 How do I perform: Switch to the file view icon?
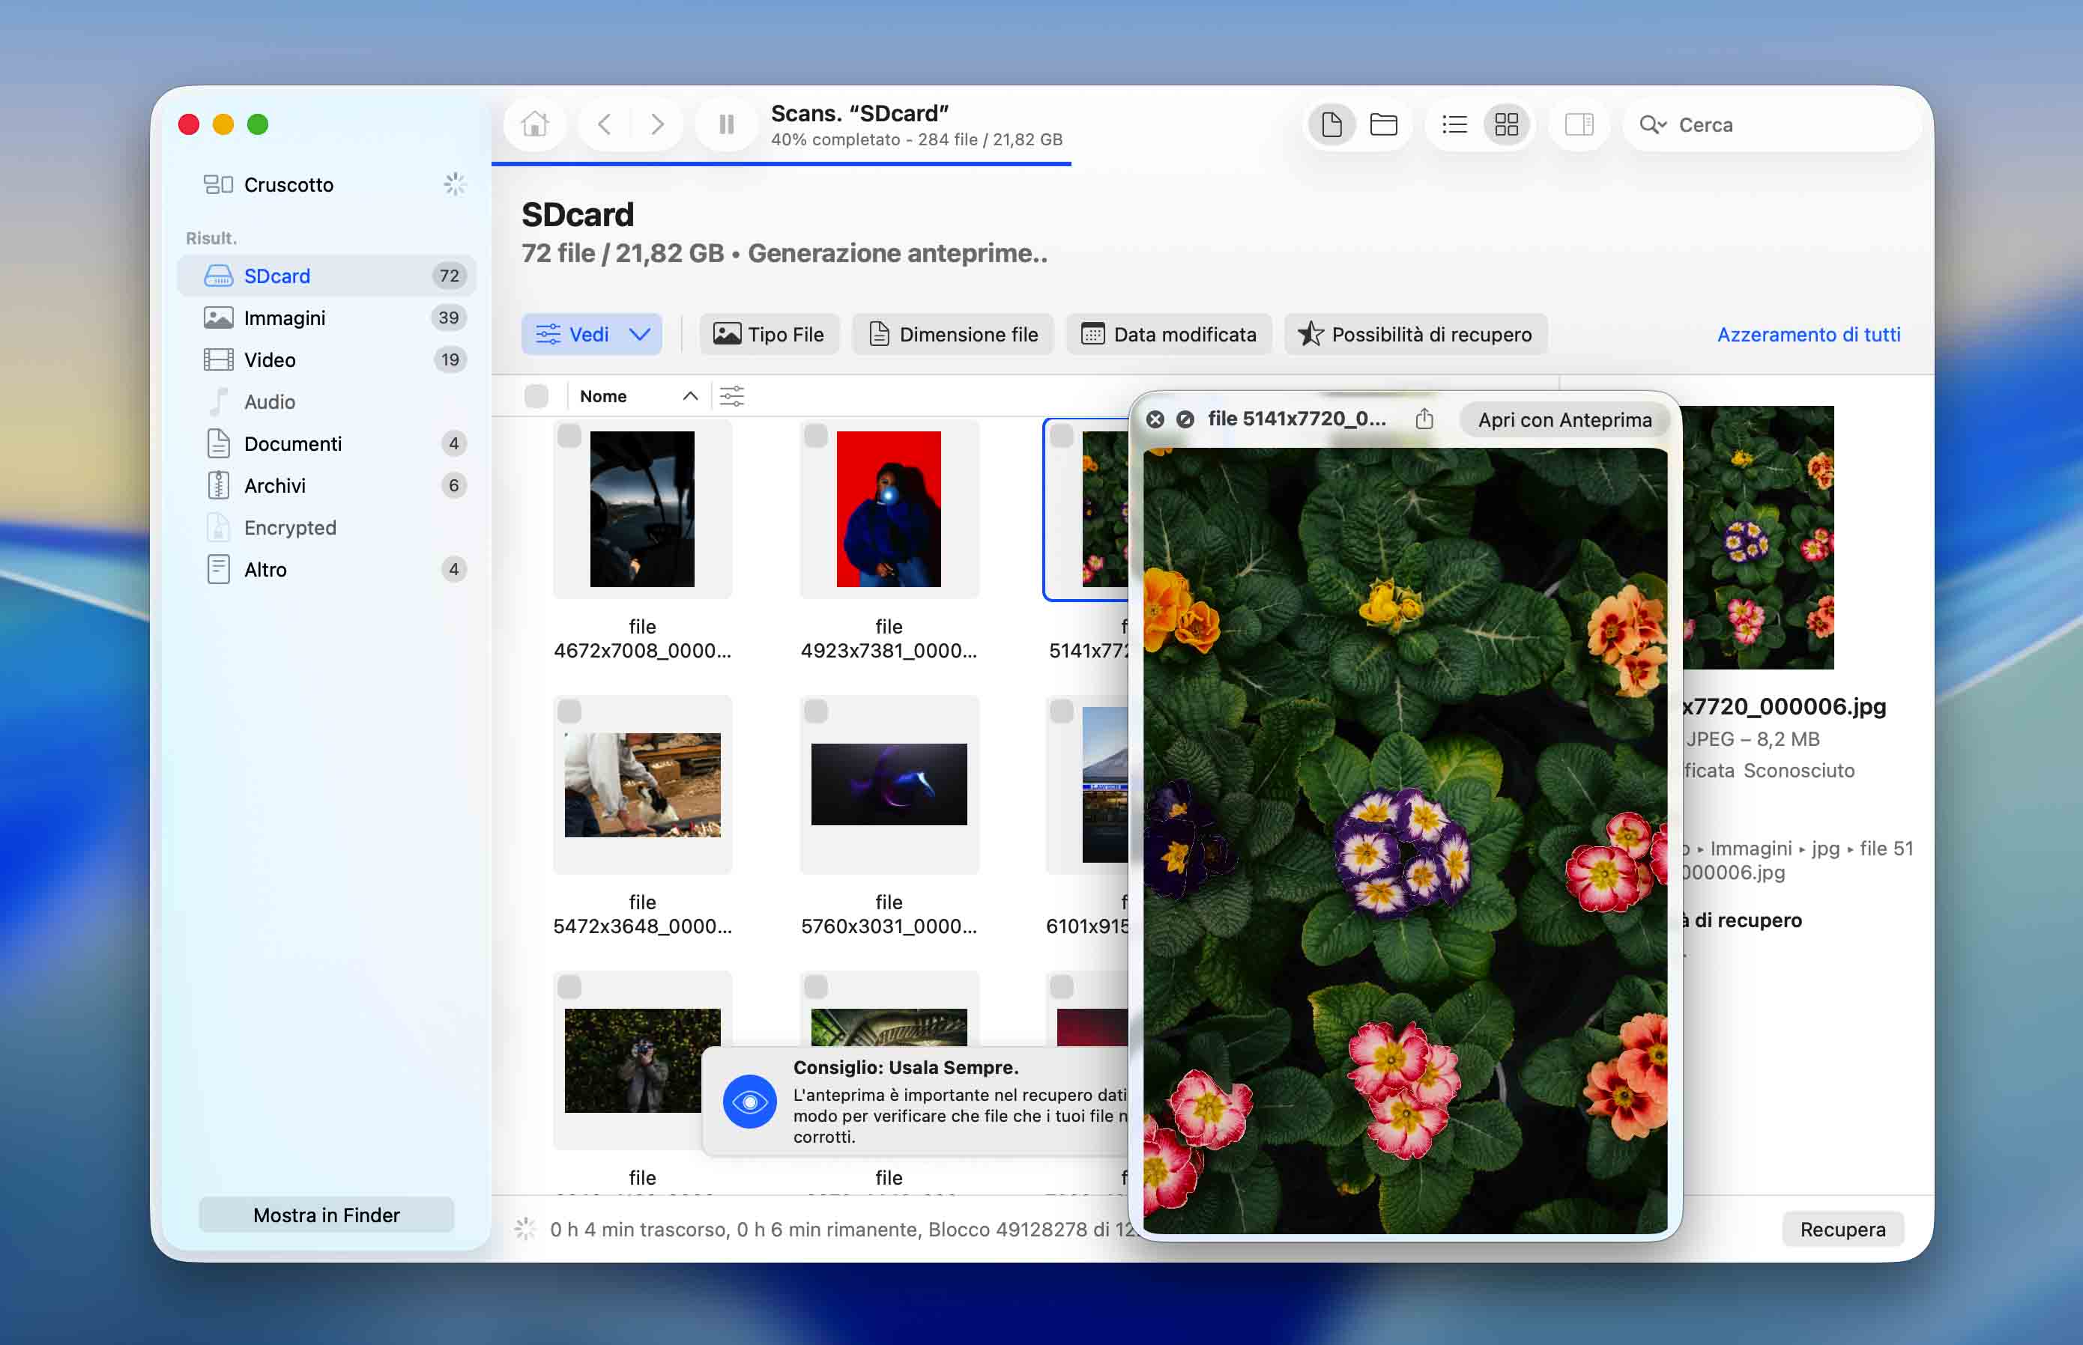coord(1331,125)
